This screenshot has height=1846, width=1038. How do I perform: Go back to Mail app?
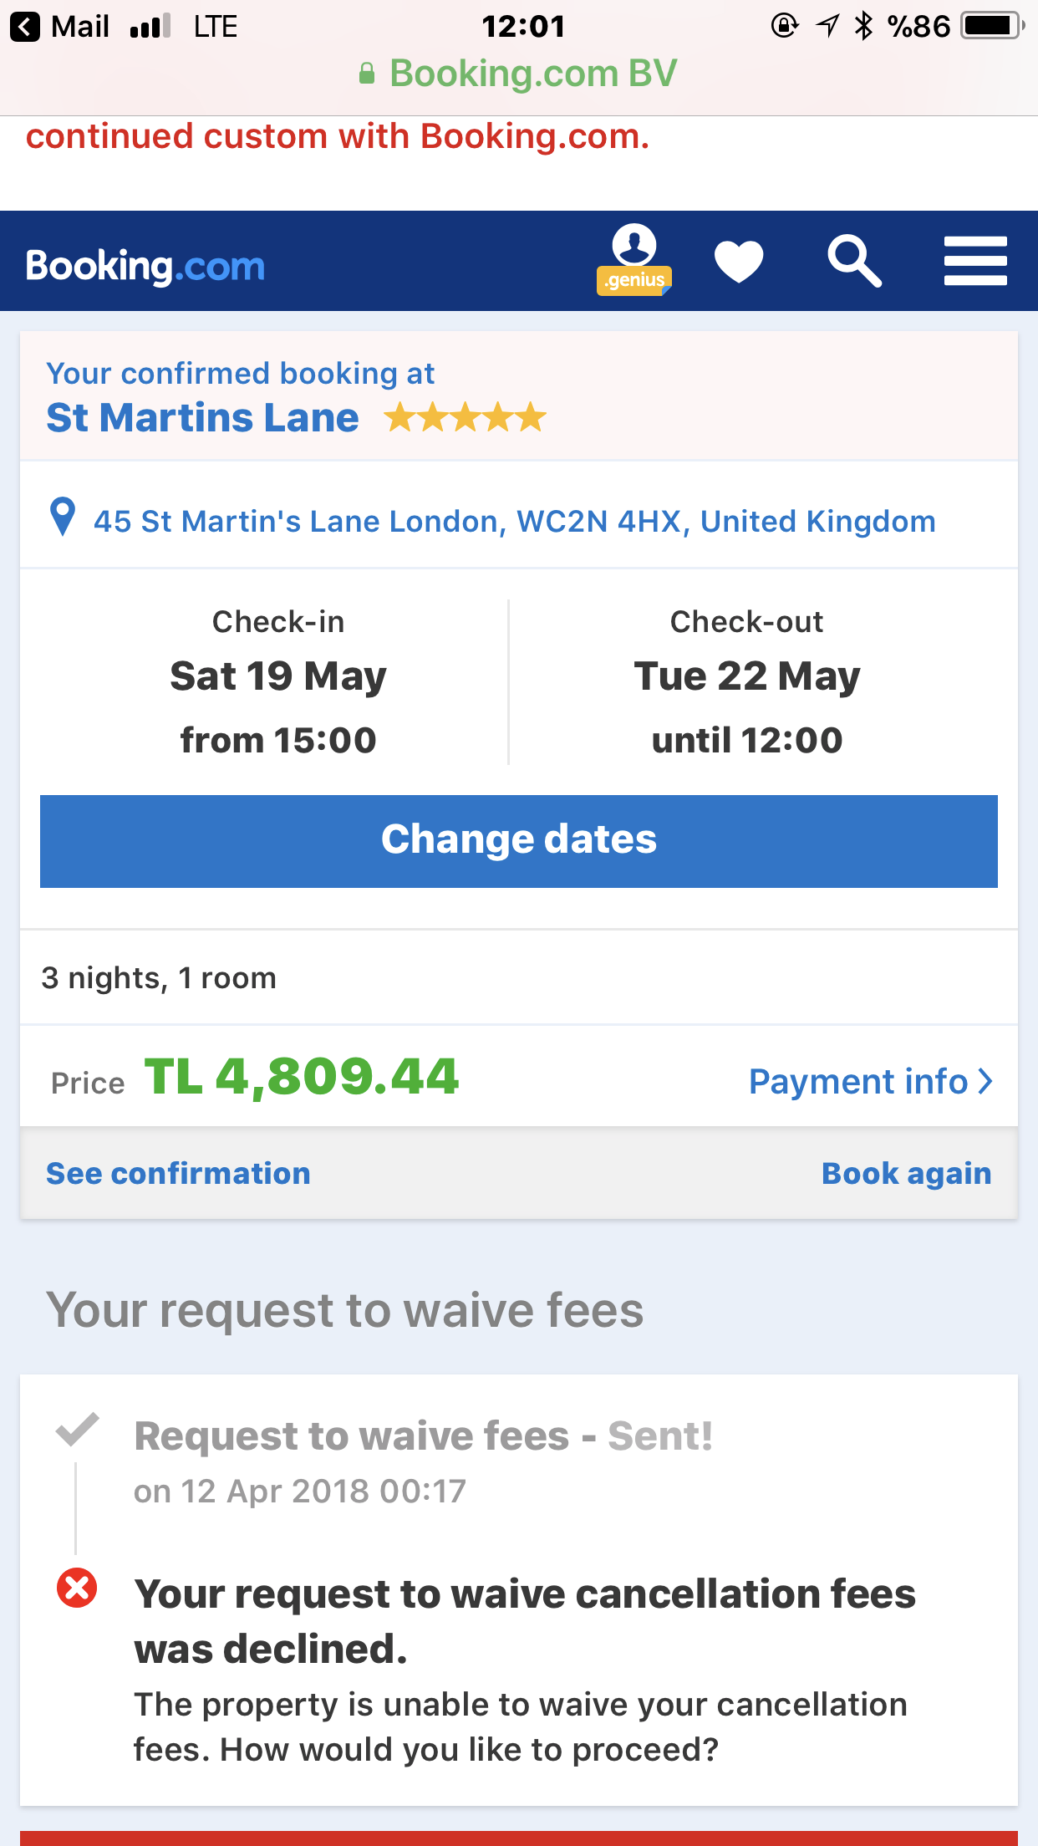click(60, 27)
